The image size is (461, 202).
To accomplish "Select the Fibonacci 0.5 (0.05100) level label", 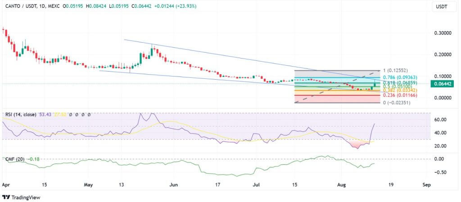I will (397, 87).
